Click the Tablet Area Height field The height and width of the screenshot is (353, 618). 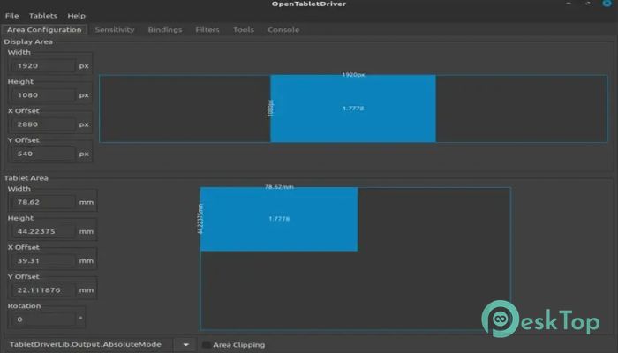(41, 231)
